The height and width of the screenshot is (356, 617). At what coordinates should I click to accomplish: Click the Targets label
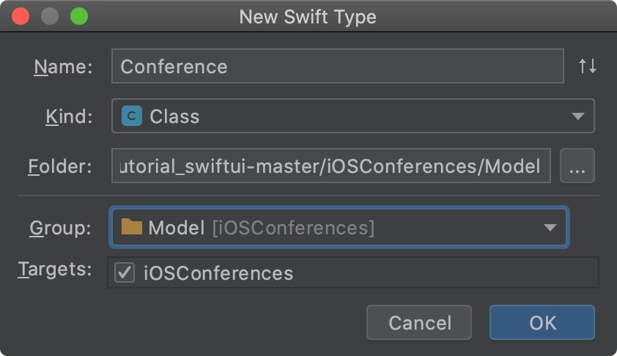(x=55, y=270)
